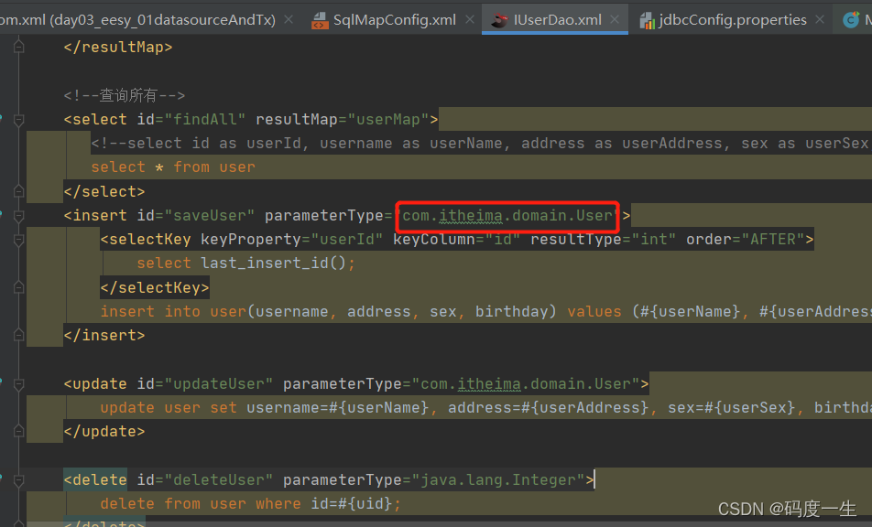This screenshot has height=527, width=872.
Task: Click the </resultMap> closing tag text
Action: (x=118, y=48)
